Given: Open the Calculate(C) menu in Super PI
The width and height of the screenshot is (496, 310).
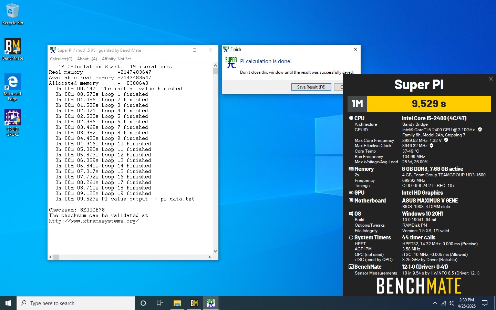Looking at the screenshot, I should 61,59.
